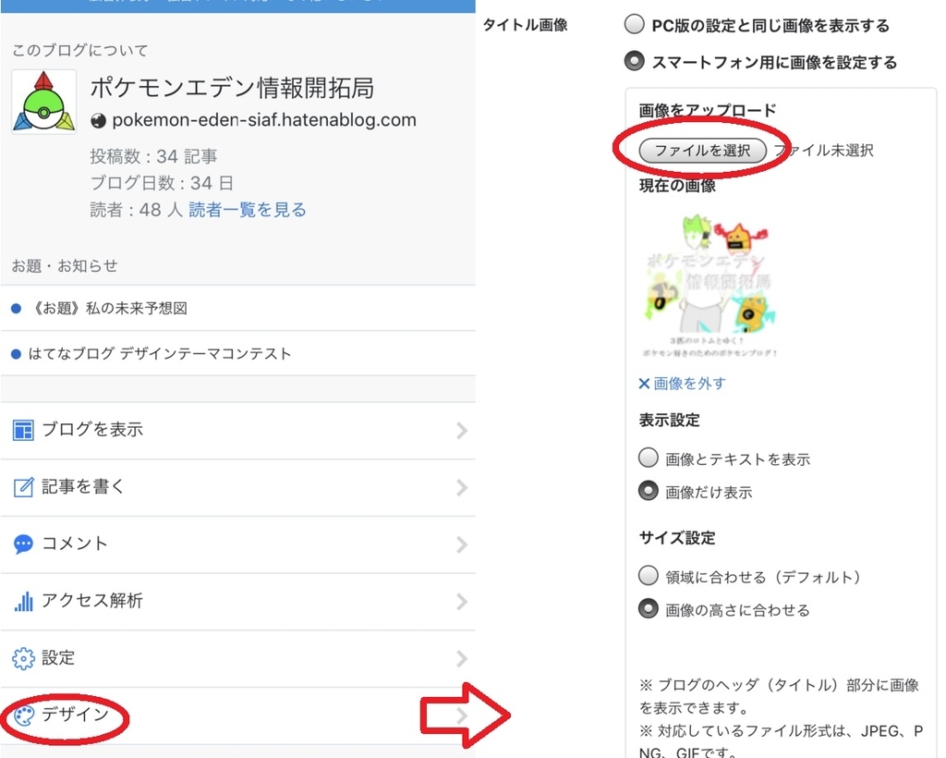Expand chevron on 設定 row
This screenshot has width=946, height=758.
click(x=462, y=658)
